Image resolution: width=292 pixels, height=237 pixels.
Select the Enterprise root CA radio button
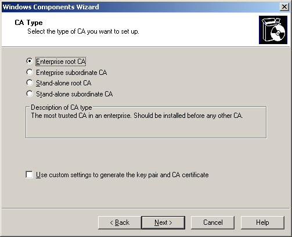click(x=30, y=61)
